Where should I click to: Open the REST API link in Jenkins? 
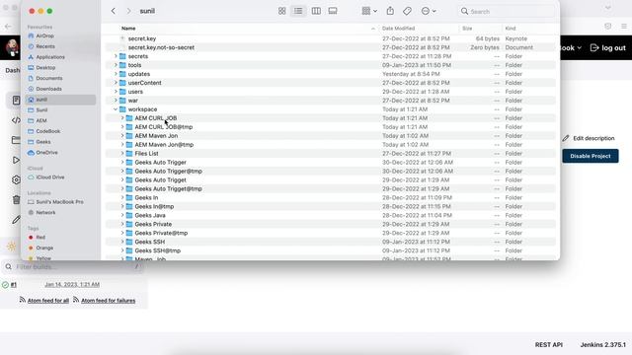(x=549, y=345)
